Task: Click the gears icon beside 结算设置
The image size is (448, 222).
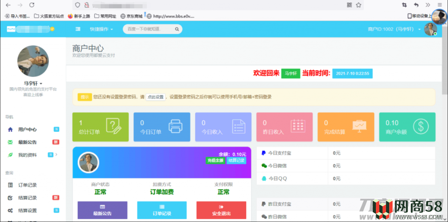Action: pyautogui.click(x=10, y=210)
